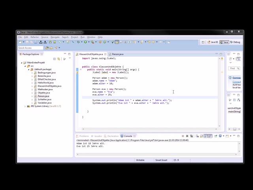Select EMailChecker.java in Package Explorer

click(x=47, y=79)
